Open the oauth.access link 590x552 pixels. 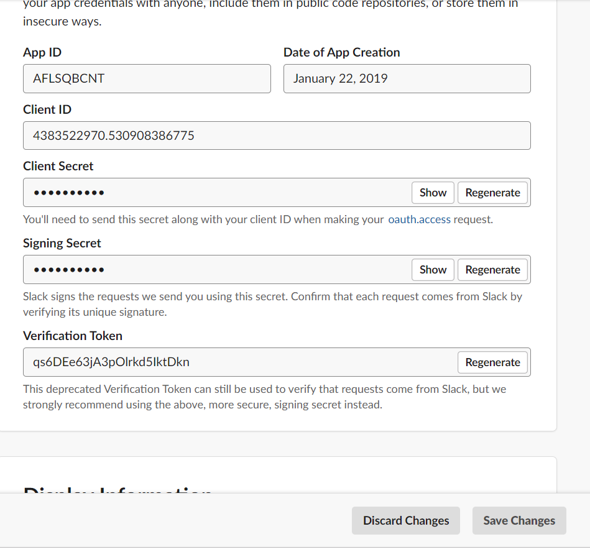[x=419, y=219]
